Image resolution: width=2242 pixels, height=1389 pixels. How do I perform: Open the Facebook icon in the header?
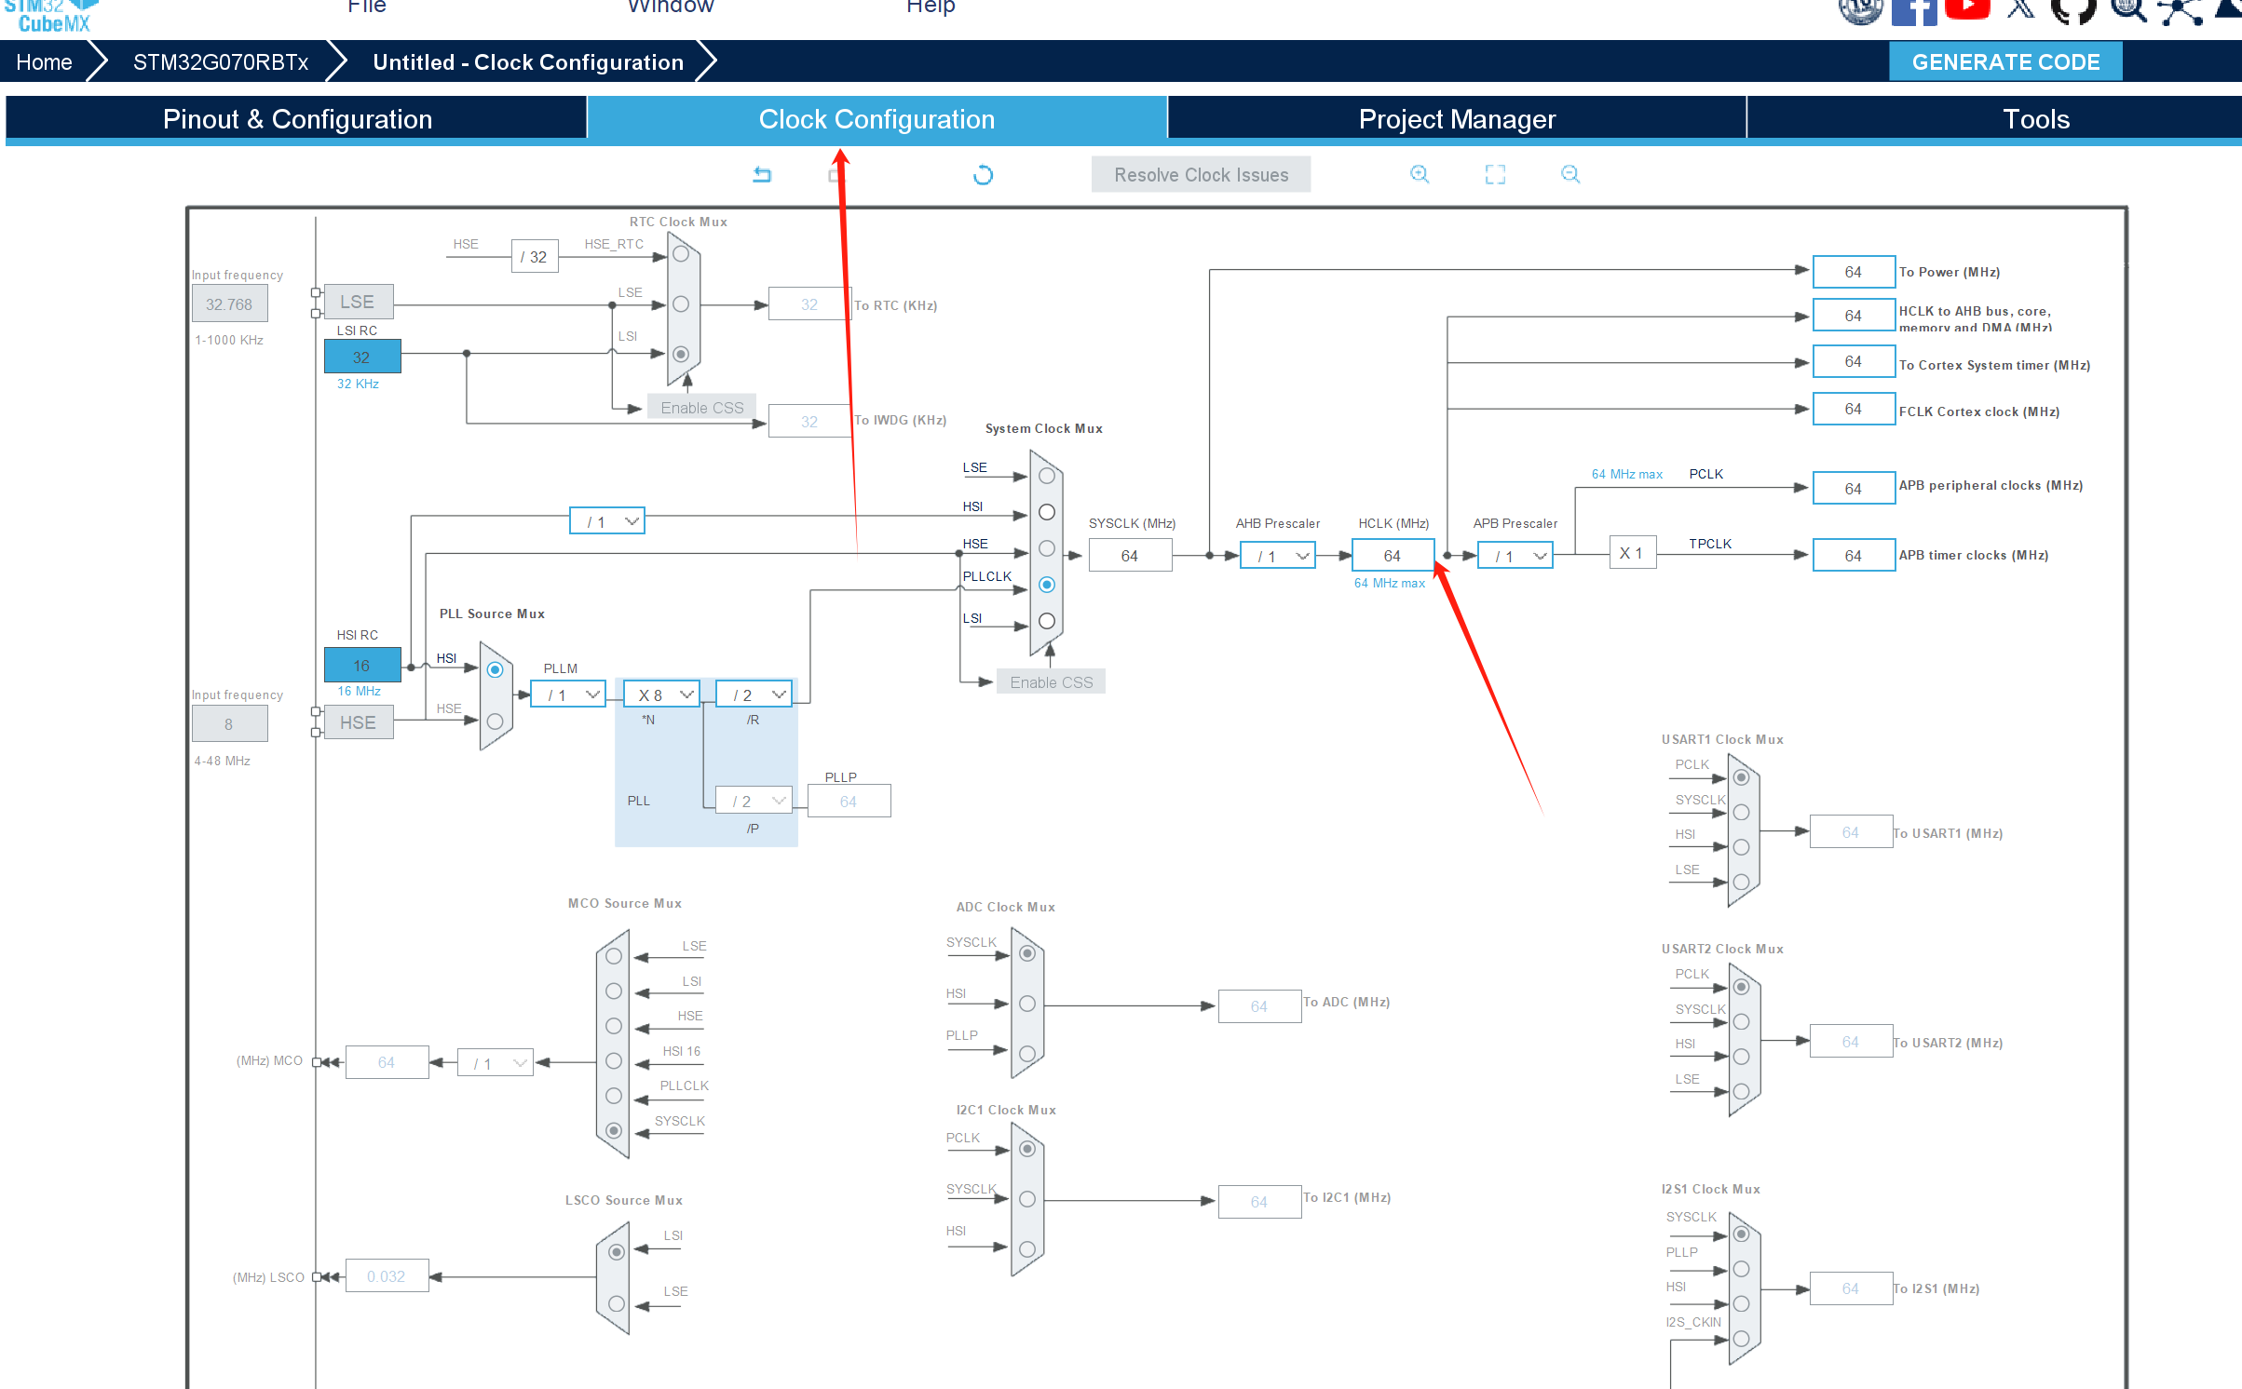coord(1913,11)
